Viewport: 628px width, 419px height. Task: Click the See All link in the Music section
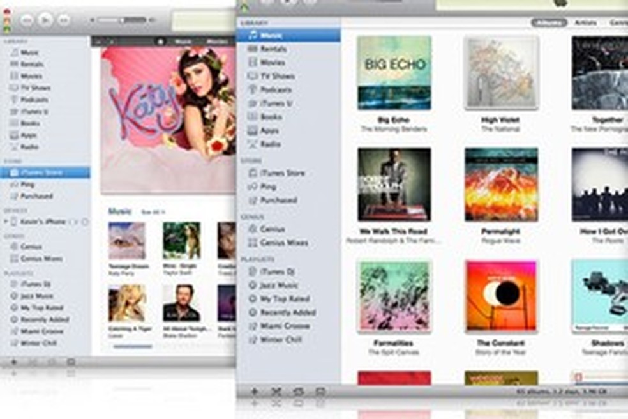(x=152, y=211)
